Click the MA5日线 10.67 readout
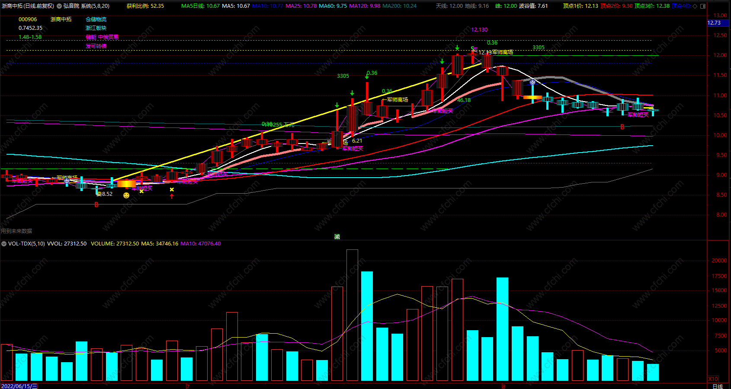This screenshot has width=731, height=389. coord(200,6)
